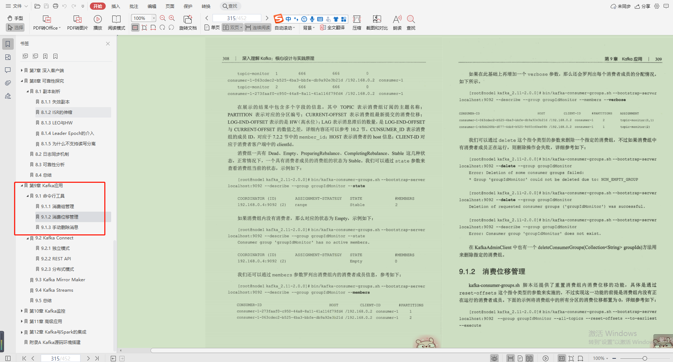Open the 自动滚动 dropdown

pos(285,28)
